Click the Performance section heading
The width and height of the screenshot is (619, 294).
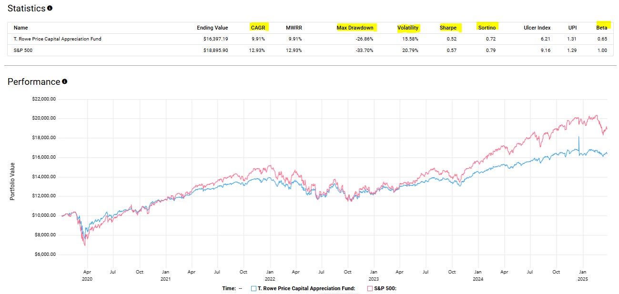[x=34, y=81]
